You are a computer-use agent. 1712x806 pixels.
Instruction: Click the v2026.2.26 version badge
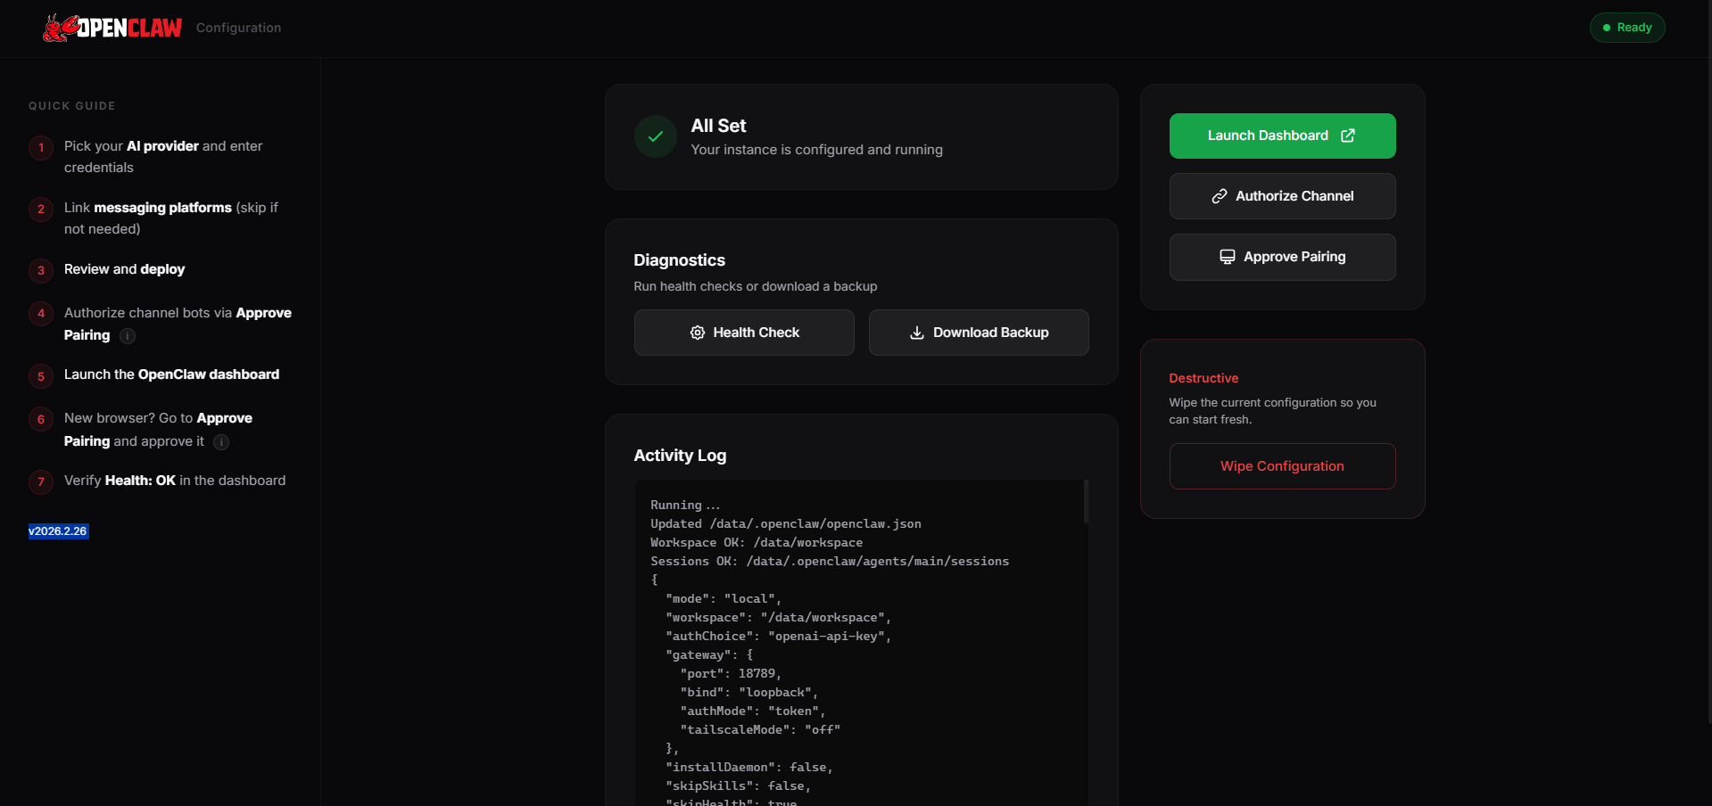(57, 530)
